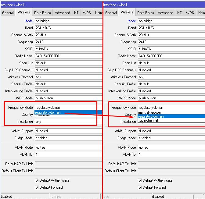205x199 pixels.
Task: Select the Wireless tab in right window
Action: pyautogui.click(x=127, y=12)
